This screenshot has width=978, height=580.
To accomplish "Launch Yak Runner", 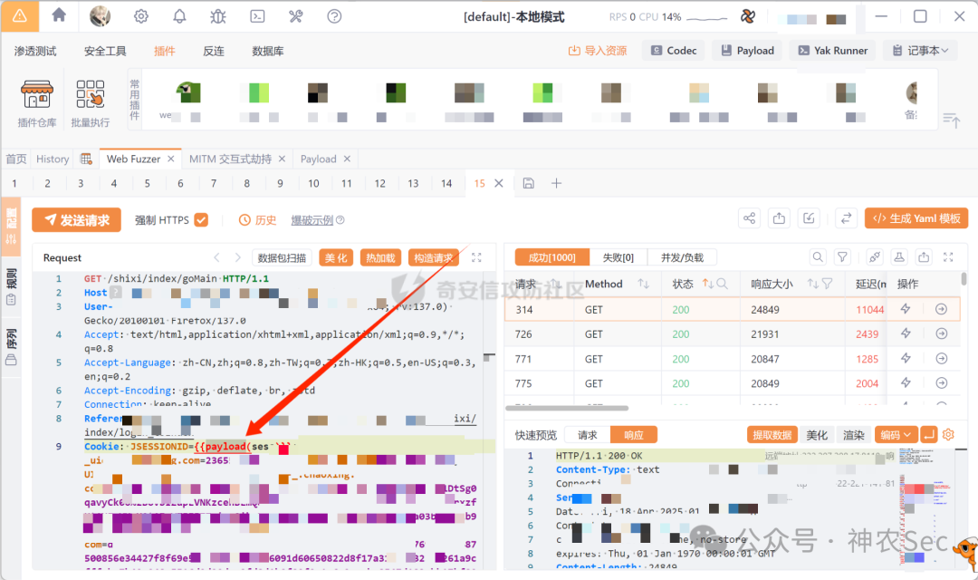I will tap(833, 51).
